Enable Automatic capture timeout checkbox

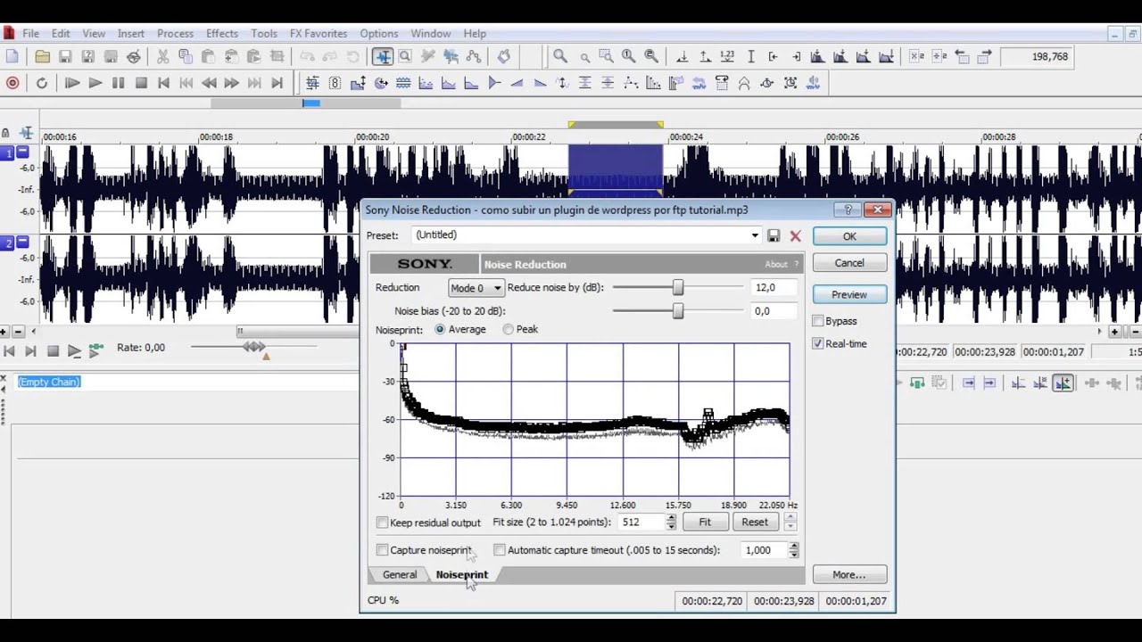coord(500,550)
